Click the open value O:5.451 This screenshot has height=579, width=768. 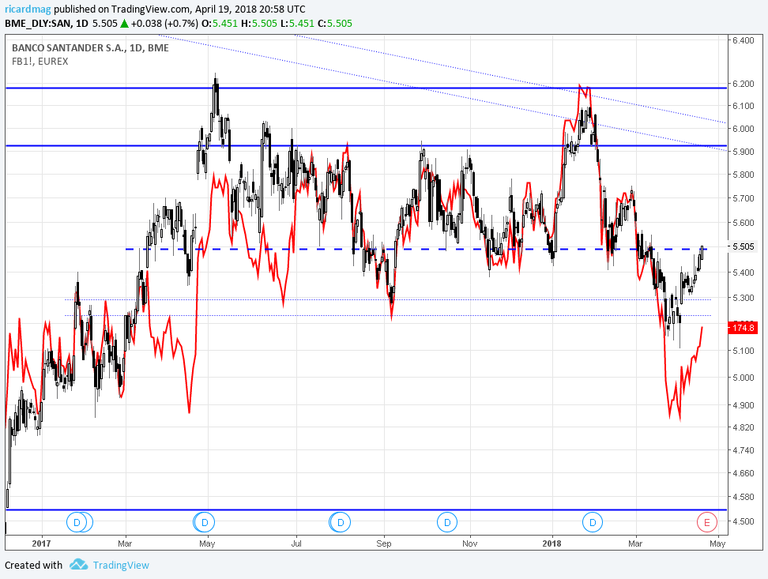[220, 23]
